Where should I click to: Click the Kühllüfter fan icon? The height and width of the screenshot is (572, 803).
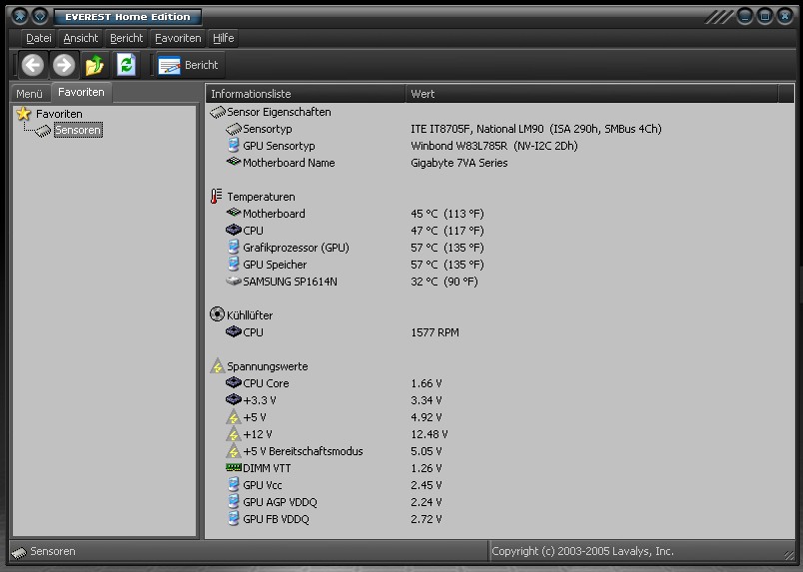tap(217, 313)
